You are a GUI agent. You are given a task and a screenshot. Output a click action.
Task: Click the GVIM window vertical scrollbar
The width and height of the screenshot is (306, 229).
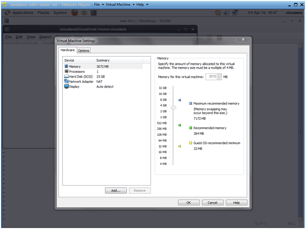click(x=300, y=133)
